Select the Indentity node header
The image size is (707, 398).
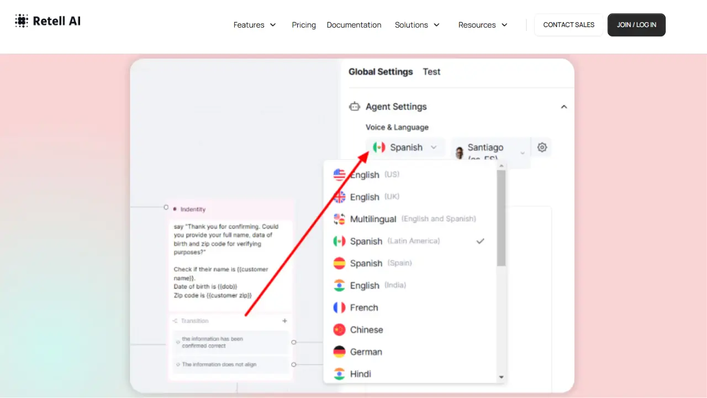231,209
